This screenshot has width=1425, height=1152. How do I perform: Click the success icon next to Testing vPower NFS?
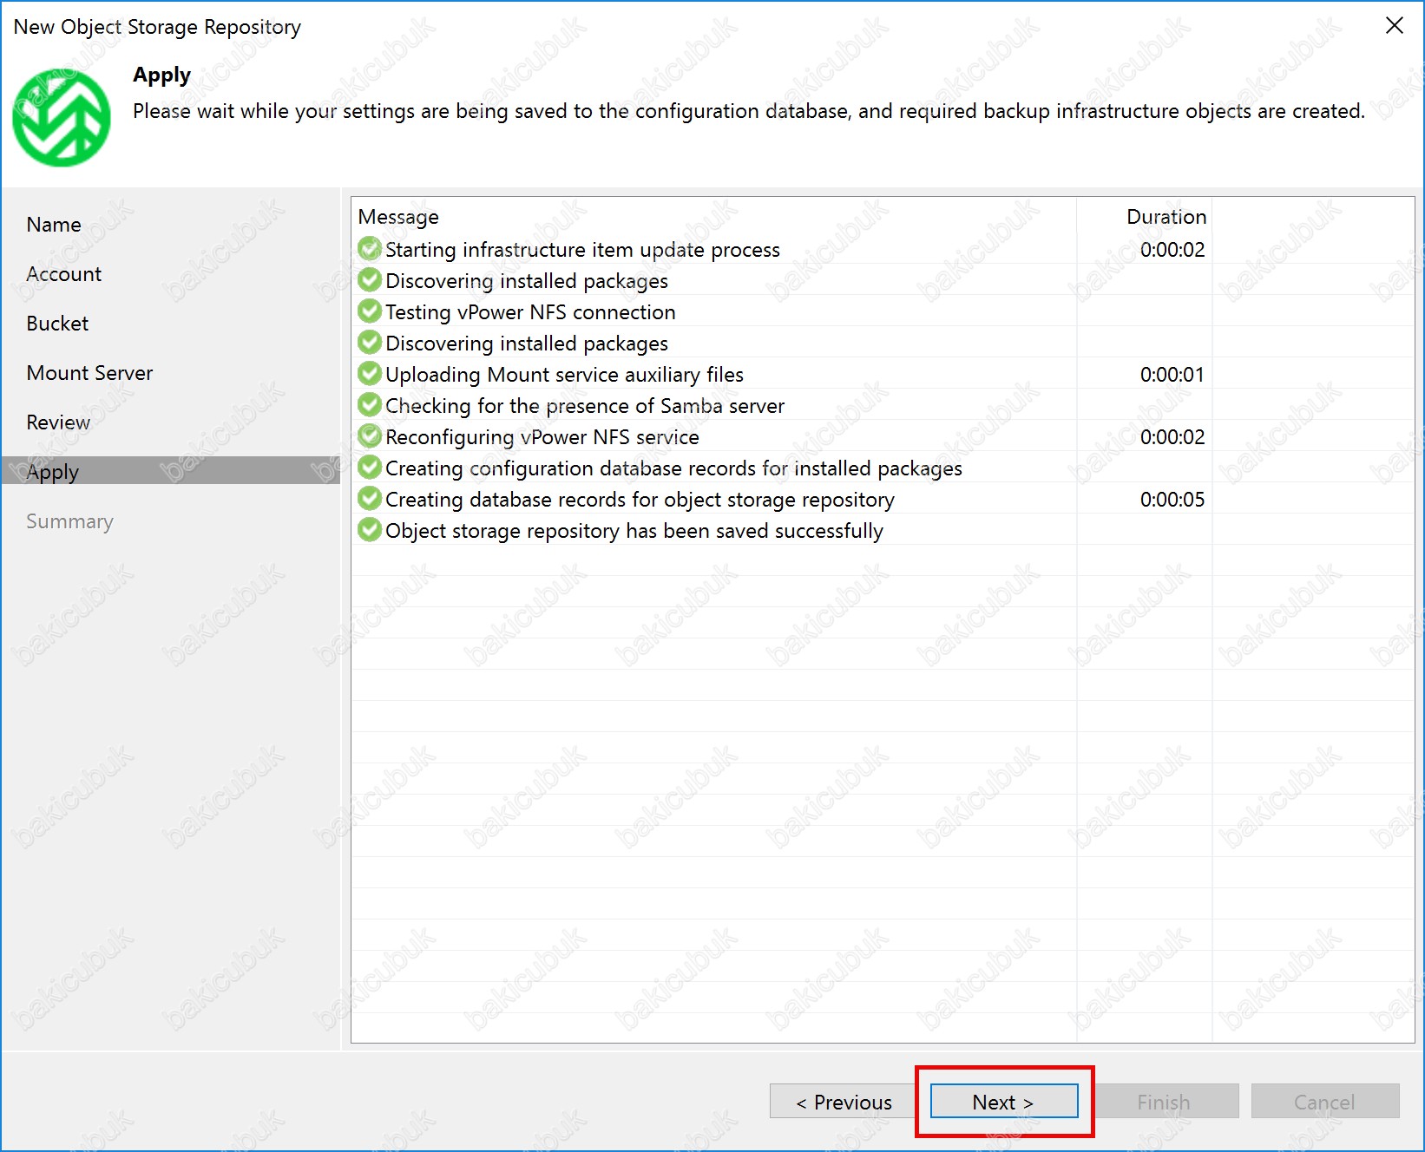(x=370, y=311)
